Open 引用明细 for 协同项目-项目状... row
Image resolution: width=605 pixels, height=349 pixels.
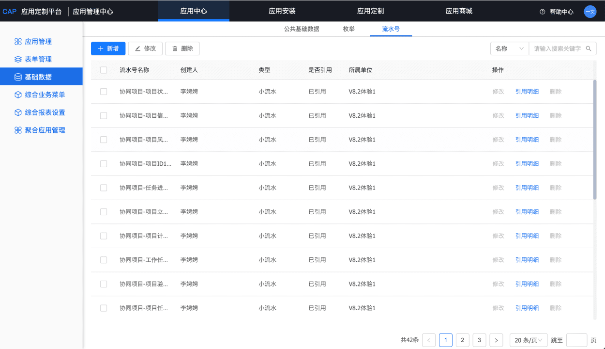pos(527,92)
